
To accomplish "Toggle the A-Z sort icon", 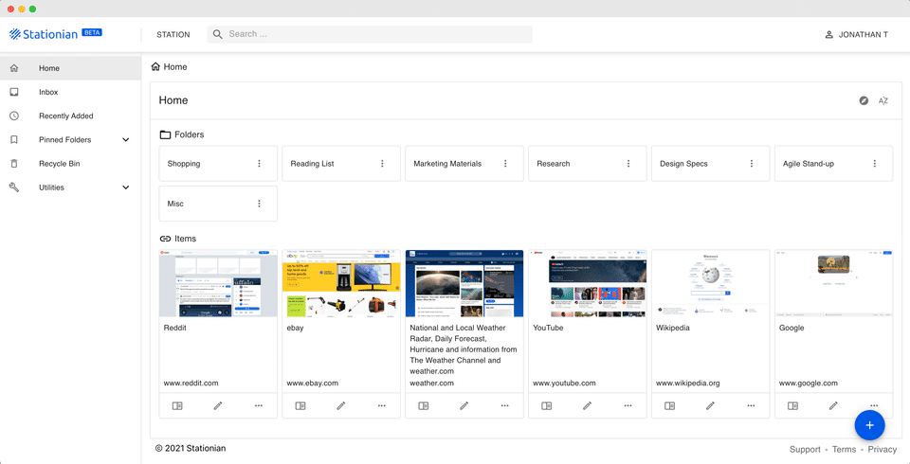I will [883, 100].
